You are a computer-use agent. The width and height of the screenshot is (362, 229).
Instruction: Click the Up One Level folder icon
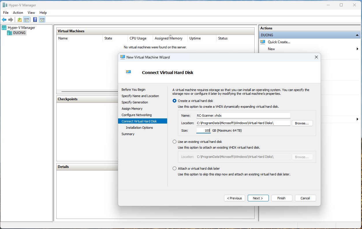(x=20, y=20)
